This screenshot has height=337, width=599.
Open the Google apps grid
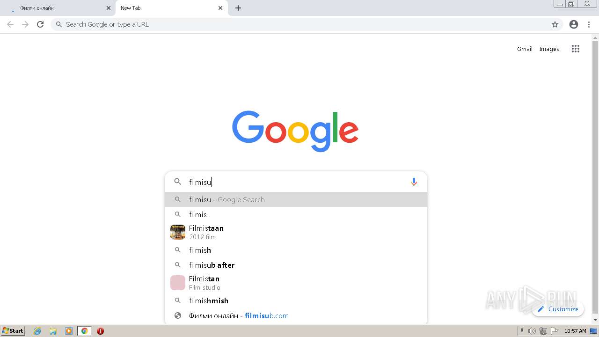tap(576, 49)
